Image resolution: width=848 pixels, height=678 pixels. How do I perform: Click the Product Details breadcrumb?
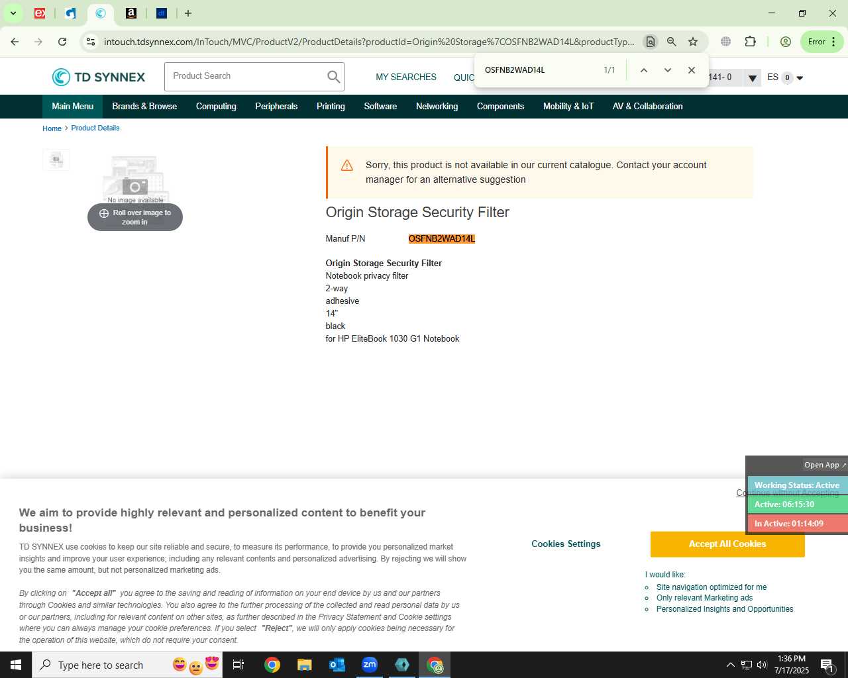pyautogui.click(x=95, y=128)
